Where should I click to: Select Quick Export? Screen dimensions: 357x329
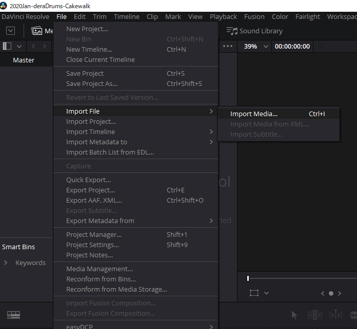136,180
